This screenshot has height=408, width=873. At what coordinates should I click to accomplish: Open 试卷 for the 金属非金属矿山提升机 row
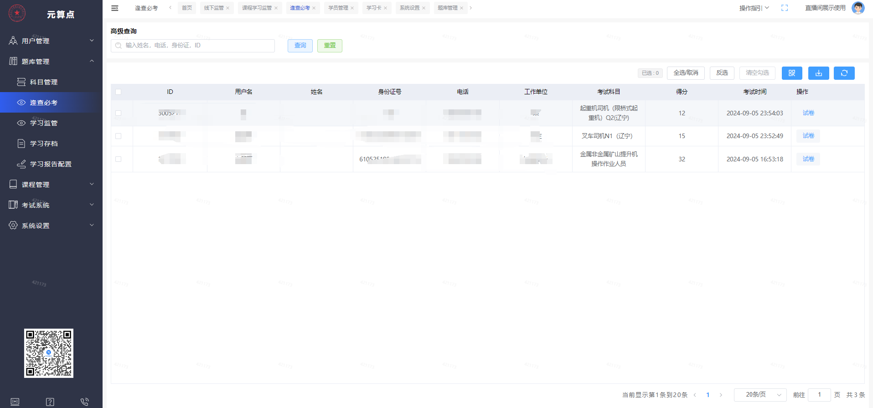(808, 159)
